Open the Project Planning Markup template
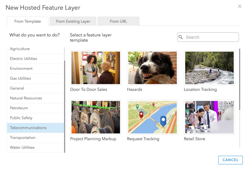The height and width of the screenshot is (170, 247). [x=96, y=117]
